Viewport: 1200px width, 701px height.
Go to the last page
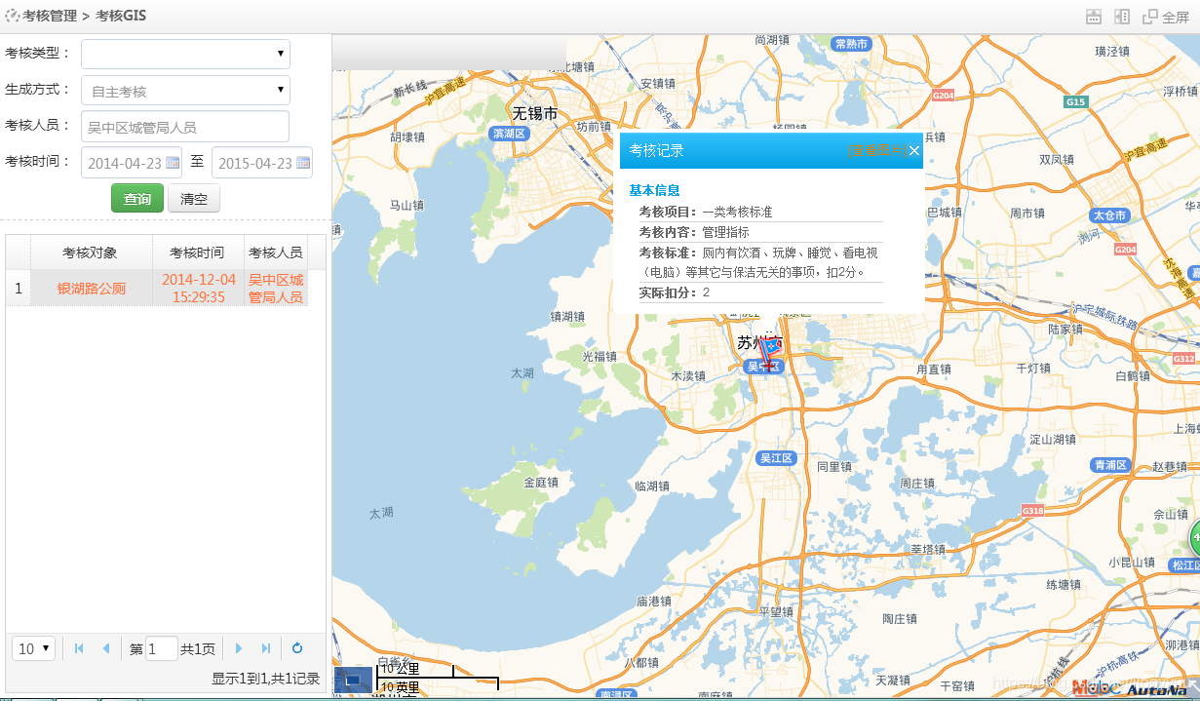(x=265, y=648)
